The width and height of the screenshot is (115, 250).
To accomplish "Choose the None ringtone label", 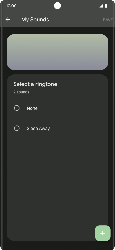I will pyautogui.click(x=32, y=108).
